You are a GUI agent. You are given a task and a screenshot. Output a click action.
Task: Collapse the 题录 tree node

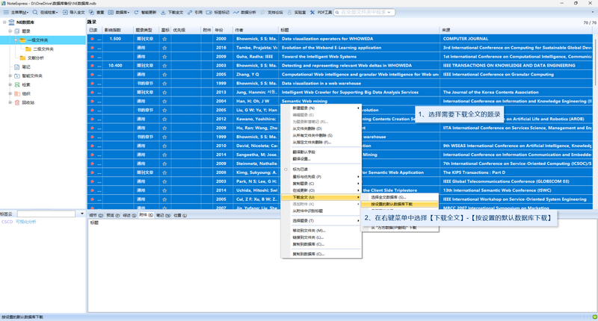pos(10,31)
